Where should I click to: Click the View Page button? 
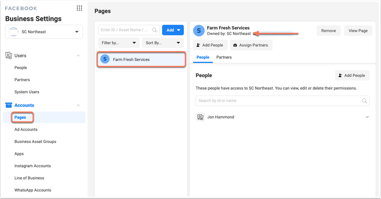358,31
